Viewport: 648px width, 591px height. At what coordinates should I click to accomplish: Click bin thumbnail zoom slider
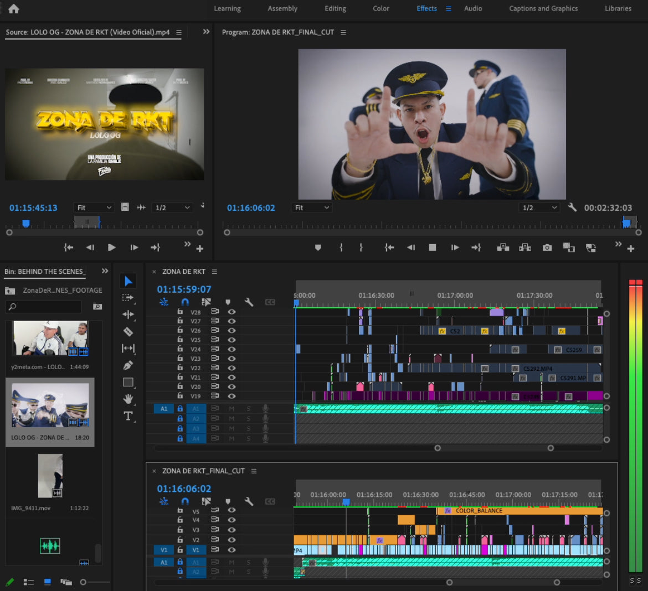[x=95, y=582]
